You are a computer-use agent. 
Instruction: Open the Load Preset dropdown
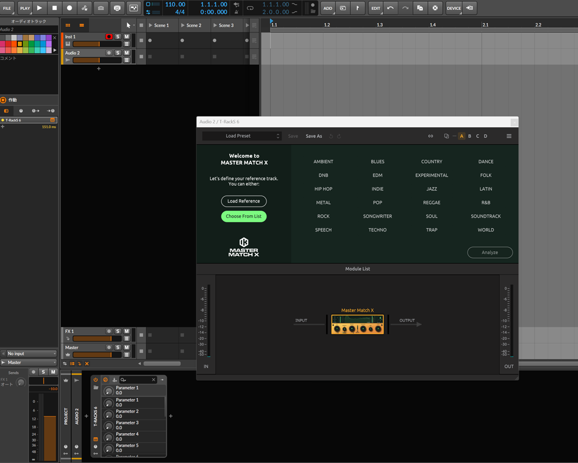242,136
